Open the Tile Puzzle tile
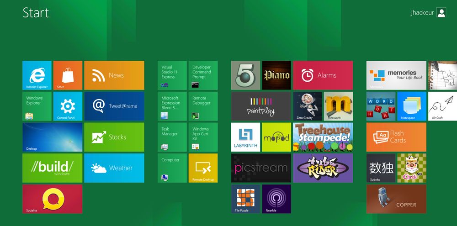The height and width of the screenshot is (226, 457). 246,199
